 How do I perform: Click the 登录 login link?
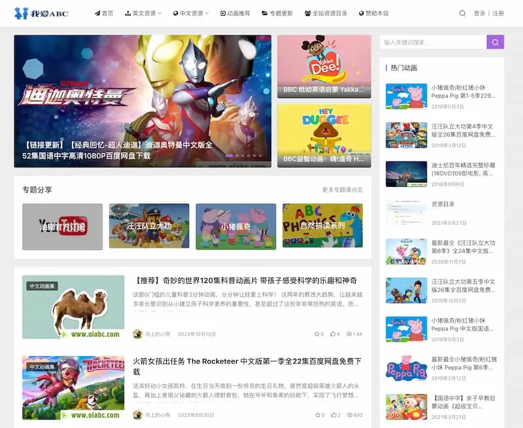[479, 13]
